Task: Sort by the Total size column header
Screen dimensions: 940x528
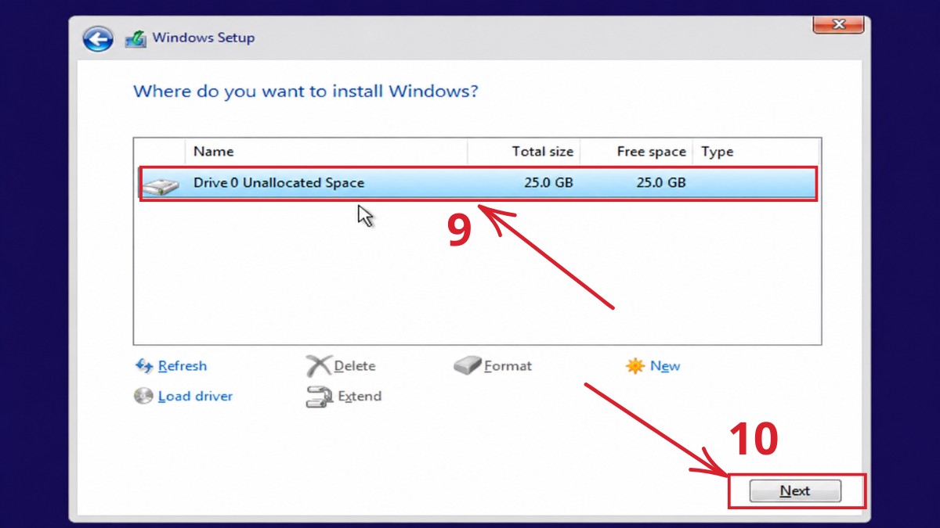Action: (x=524, y=152)
